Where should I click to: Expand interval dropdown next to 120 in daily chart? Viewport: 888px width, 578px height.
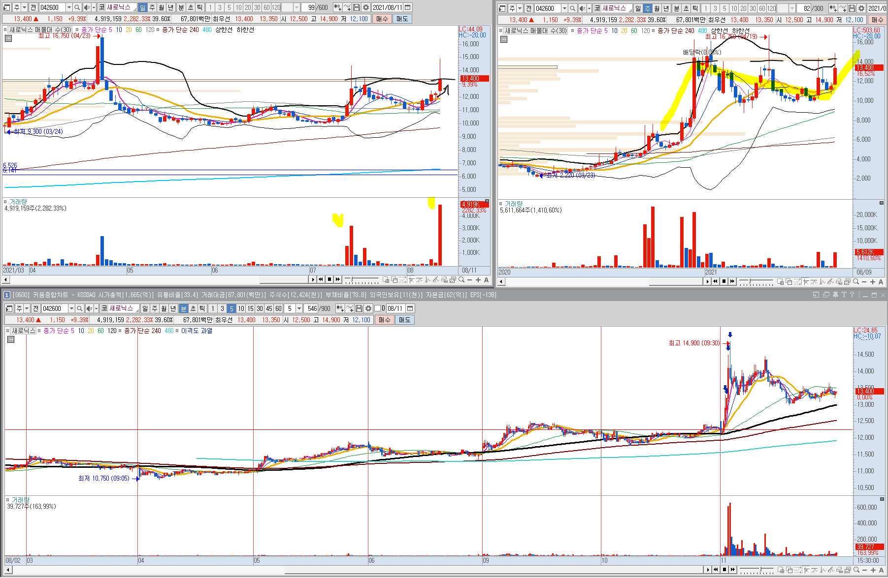click(x=296, y=7)
